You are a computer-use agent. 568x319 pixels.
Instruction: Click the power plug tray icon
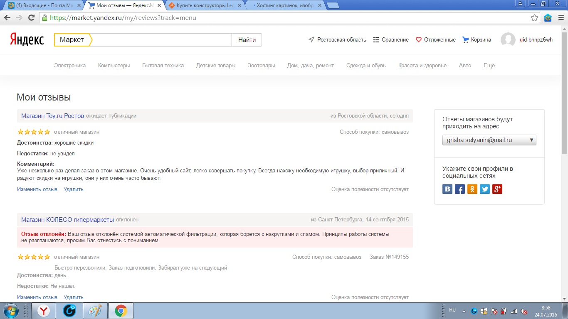504,311
